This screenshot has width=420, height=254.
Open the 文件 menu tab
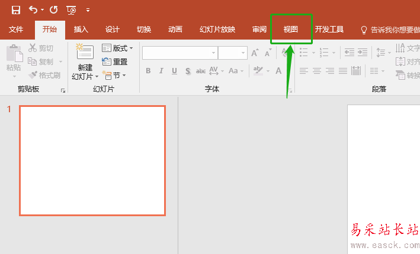point(16,30)
